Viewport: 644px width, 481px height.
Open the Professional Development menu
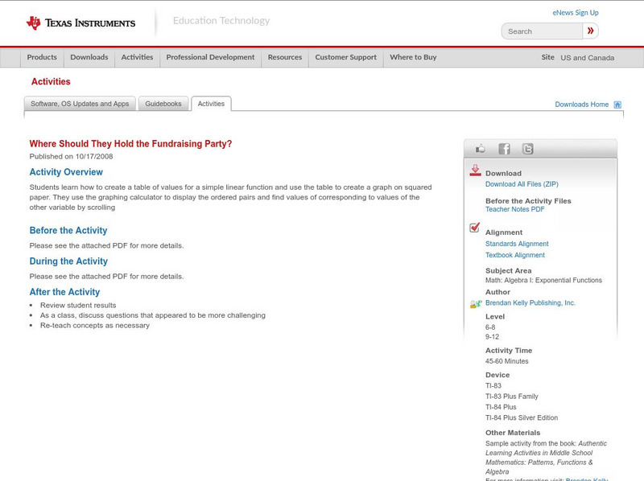tap(210, 57)
